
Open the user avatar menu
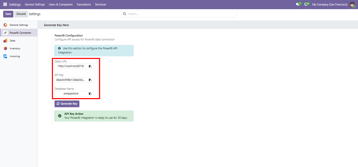pyautogui.click(x=352, y=4)
